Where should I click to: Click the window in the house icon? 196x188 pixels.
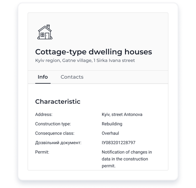(x=42, y=35)
